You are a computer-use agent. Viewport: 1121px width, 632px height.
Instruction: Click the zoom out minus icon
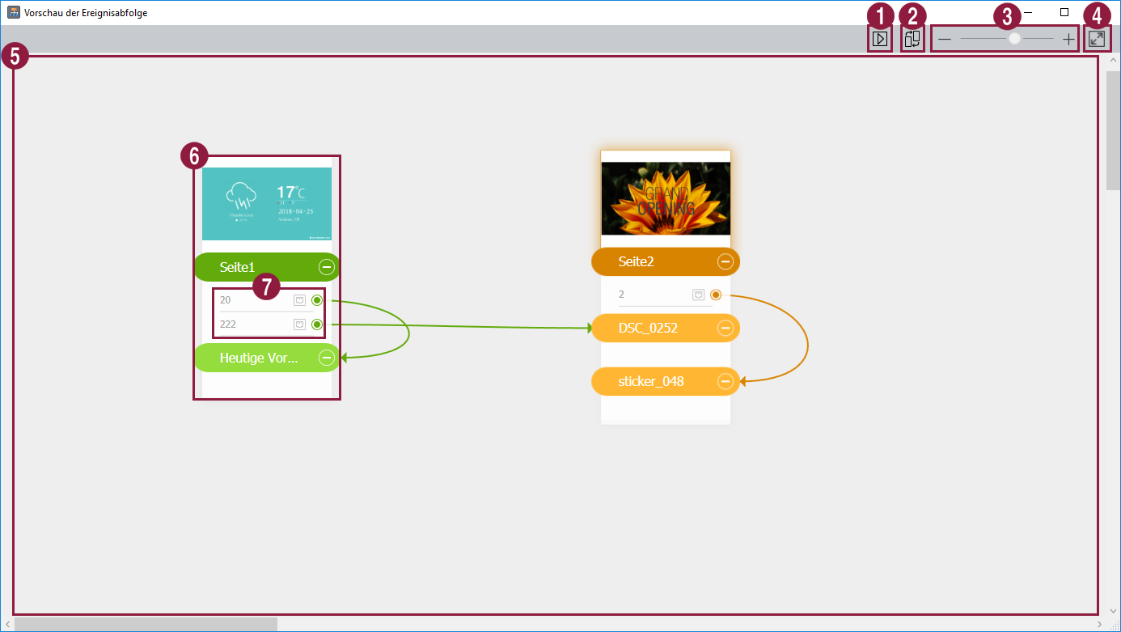(x=945, y=39)
